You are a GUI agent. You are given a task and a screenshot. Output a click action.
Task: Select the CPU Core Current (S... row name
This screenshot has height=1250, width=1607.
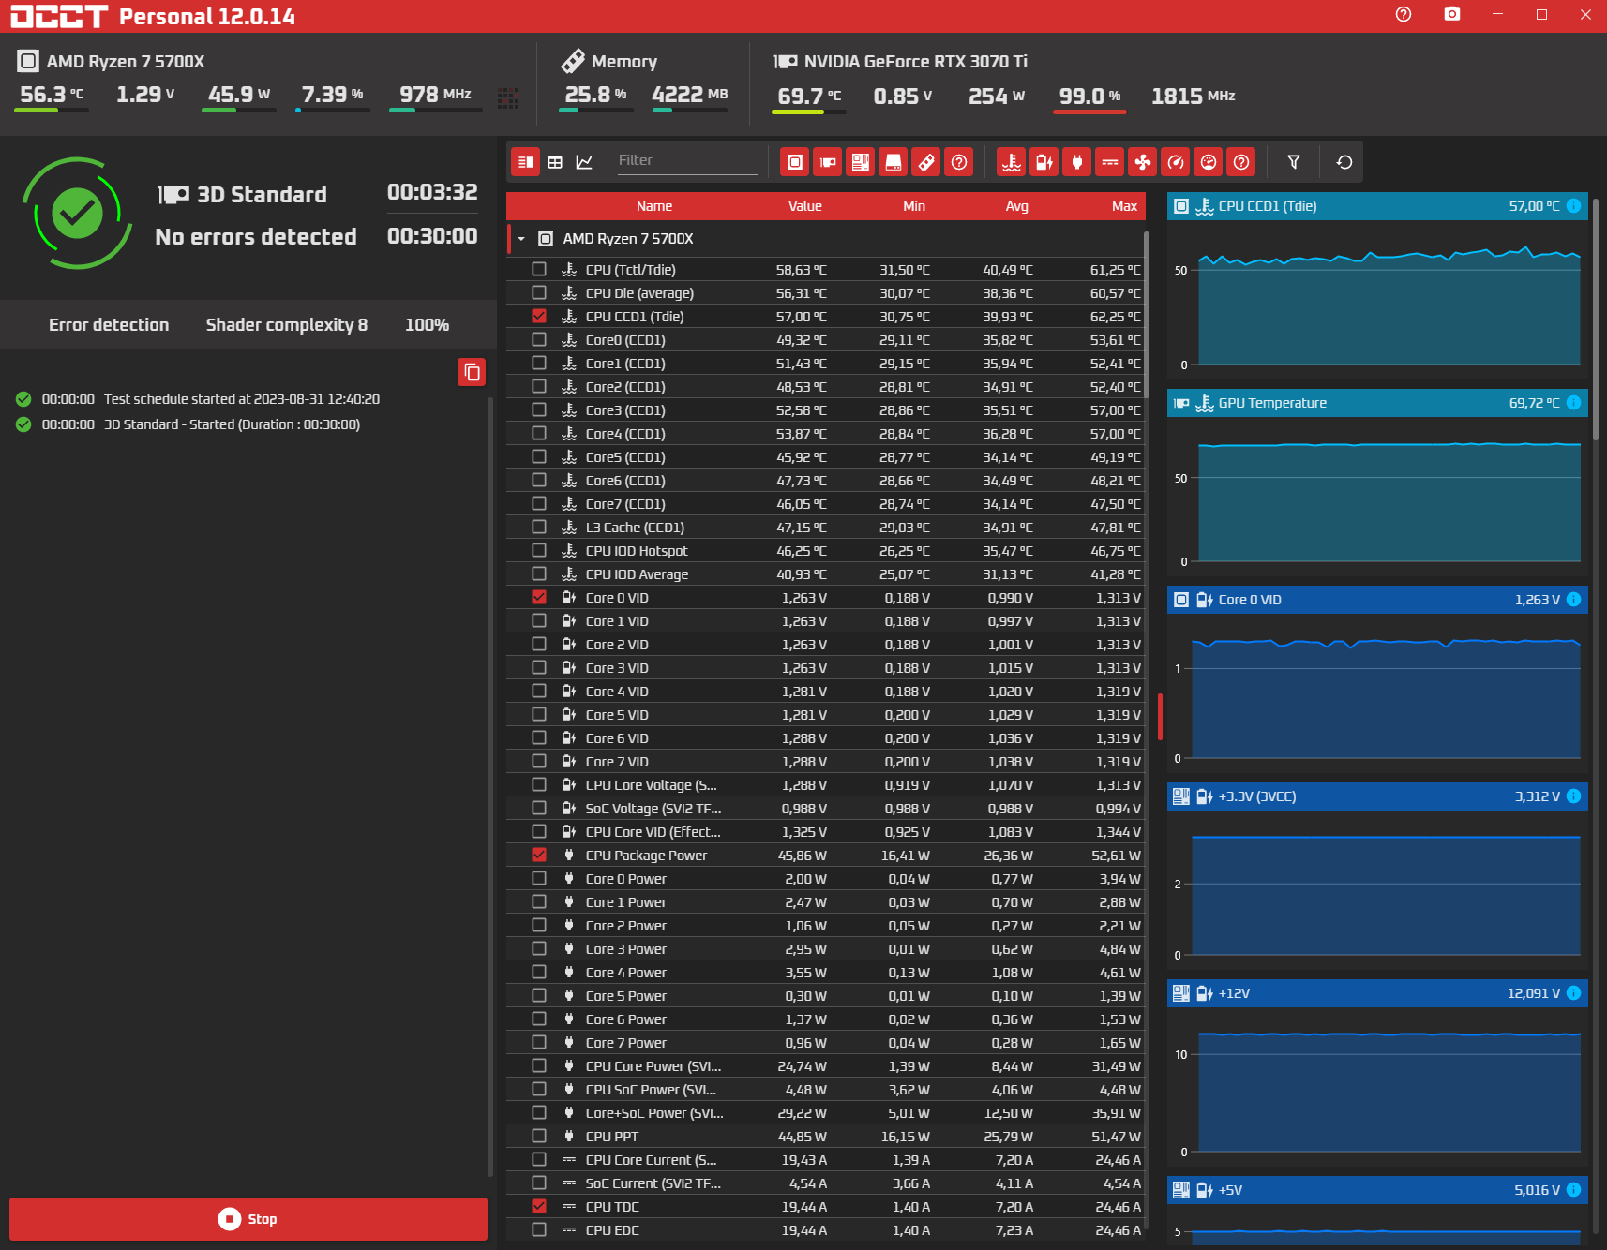point(651,1160)
